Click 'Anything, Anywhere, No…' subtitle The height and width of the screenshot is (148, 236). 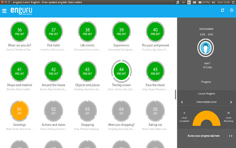click(87, 90)
